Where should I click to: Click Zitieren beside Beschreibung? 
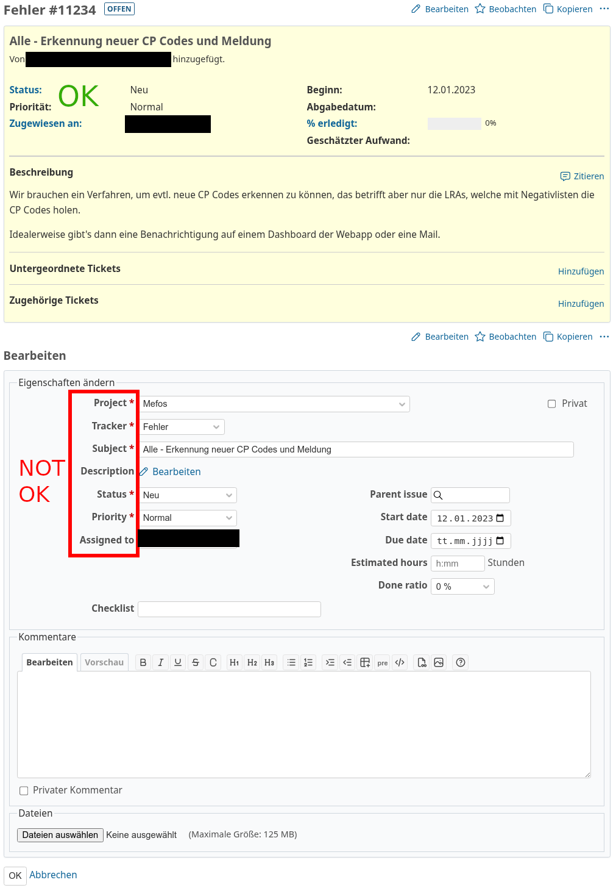coord(582,176)
